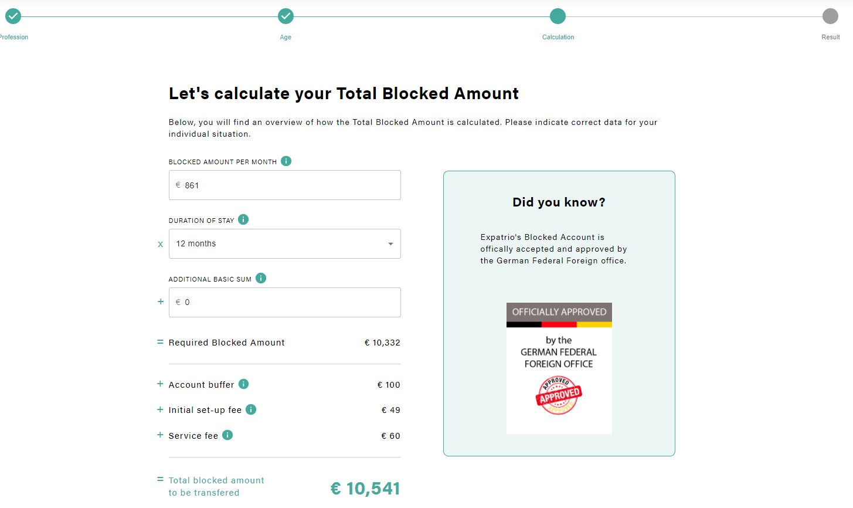Viewport: 853px width, 508px height.
Task: Click info icon beside Additional Basic Sum
Action: pos(261,278)
